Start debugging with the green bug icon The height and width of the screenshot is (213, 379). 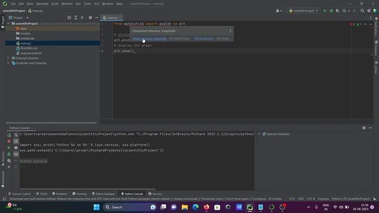331,11
